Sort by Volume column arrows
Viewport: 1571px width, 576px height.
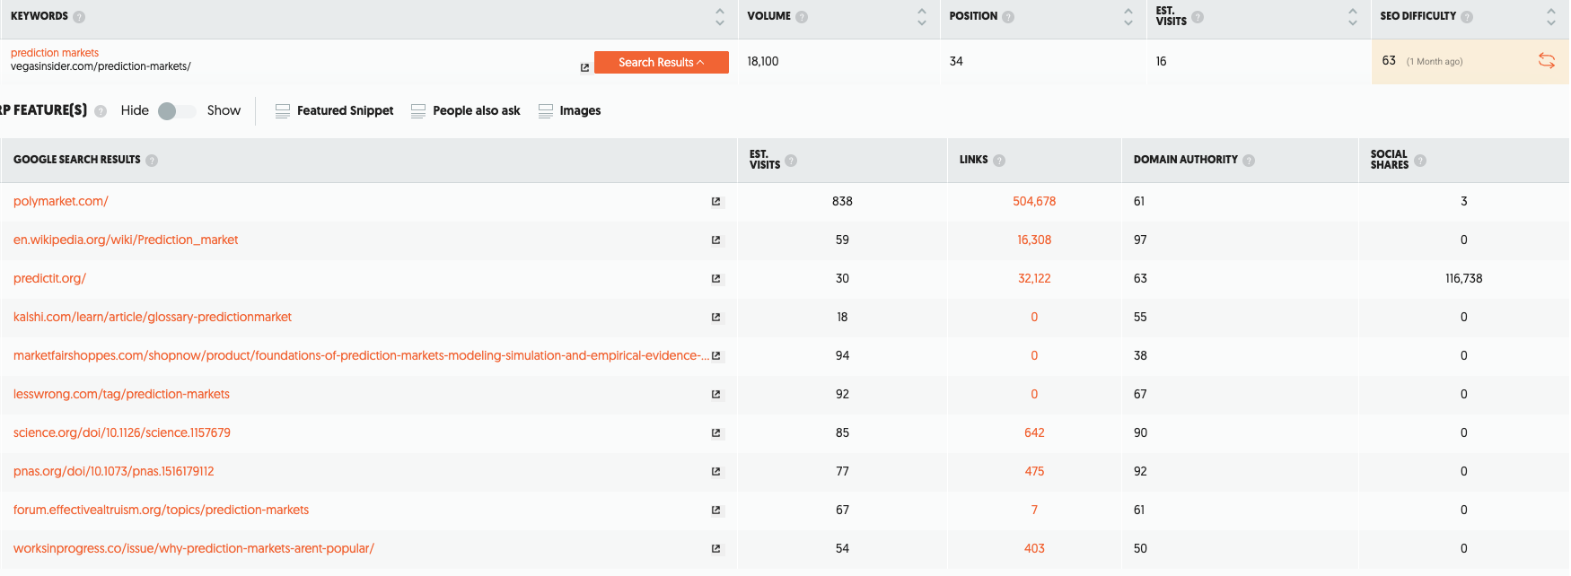point(921,17)
